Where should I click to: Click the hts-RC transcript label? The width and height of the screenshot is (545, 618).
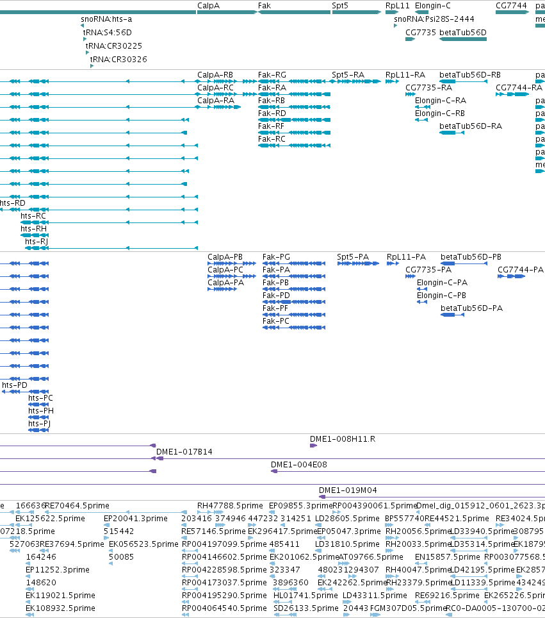click(33, 216)
